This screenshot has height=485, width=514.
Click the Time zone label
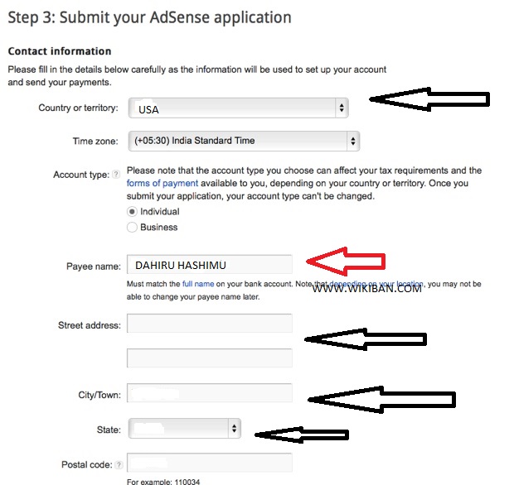95,141
